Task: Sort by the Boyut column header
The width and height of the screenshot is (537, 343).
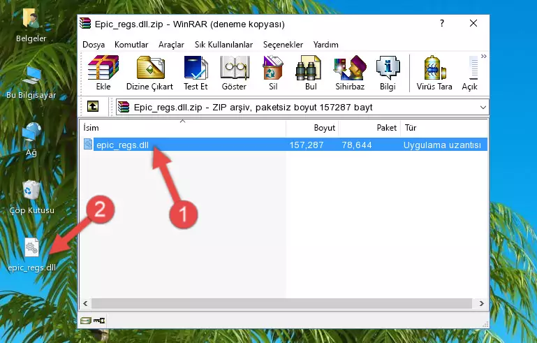Action: [312, 128]
